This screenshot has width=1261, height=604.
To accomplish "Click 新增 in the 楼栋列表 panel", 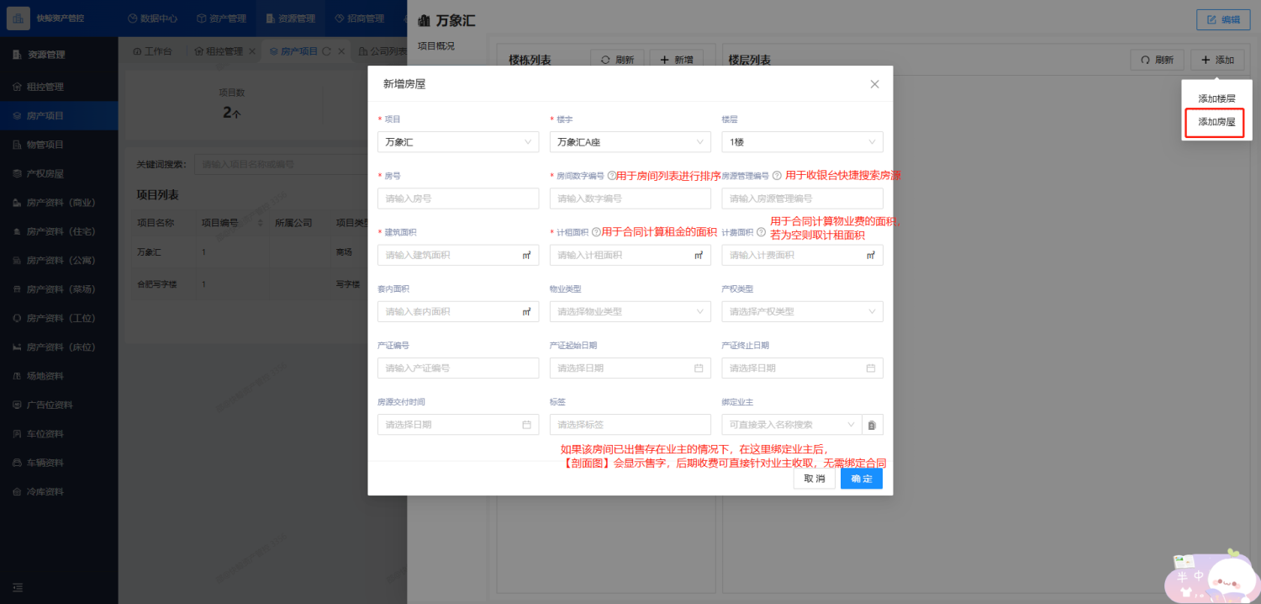I will point(677,60).
